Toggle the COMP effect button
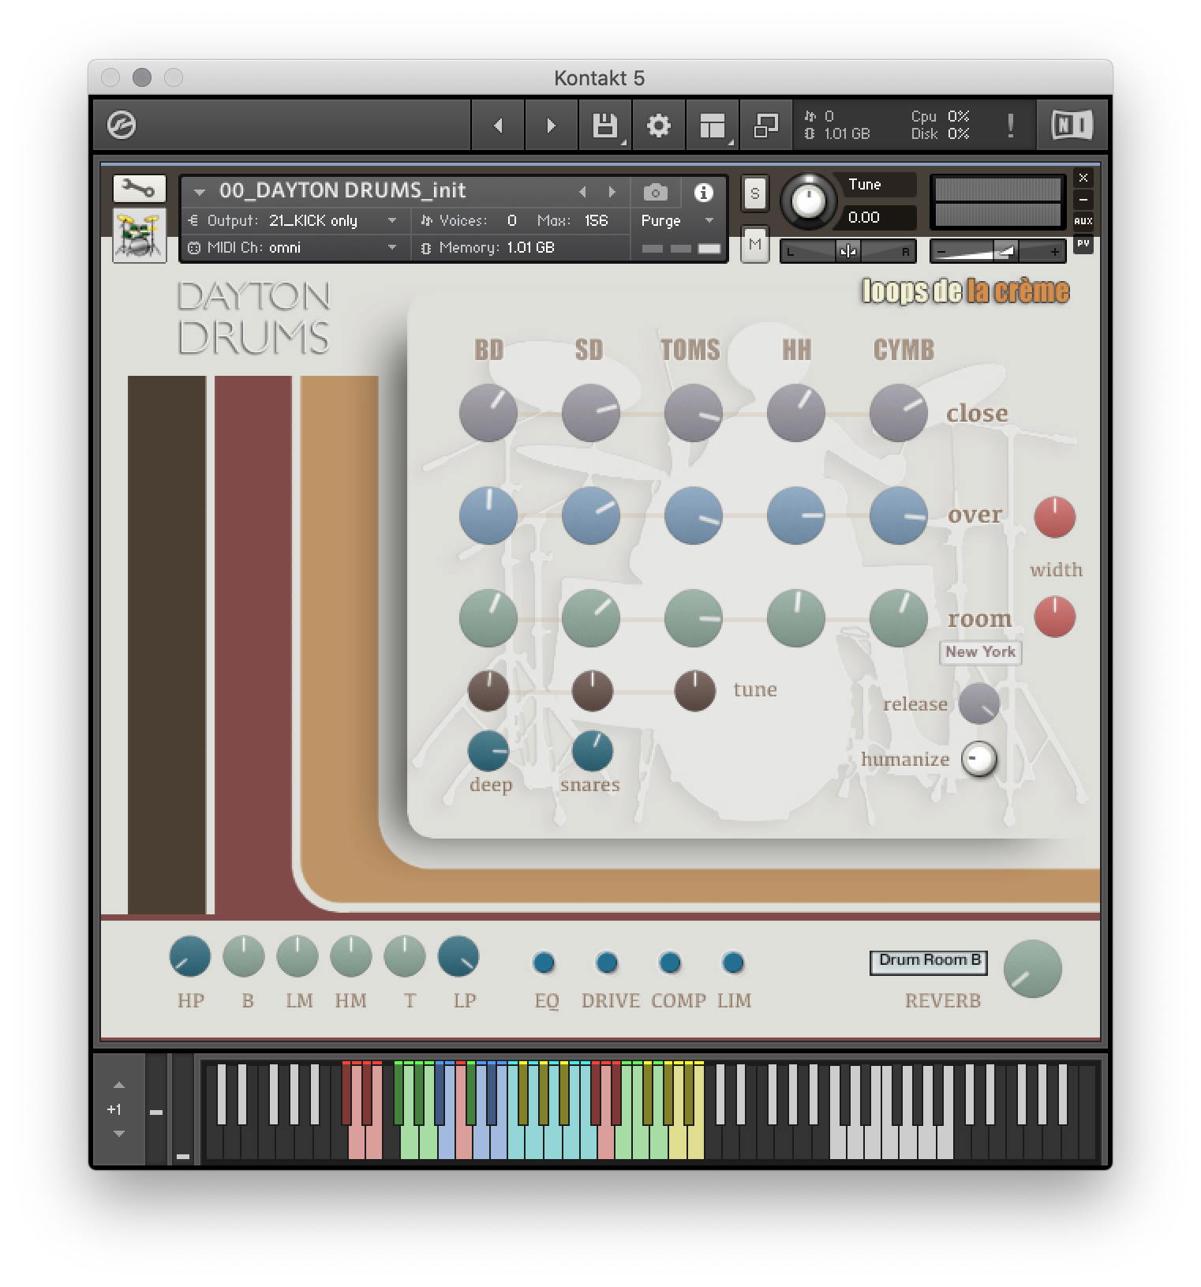The height and width of the screenshot is (1287, 1201). (670, 962)
